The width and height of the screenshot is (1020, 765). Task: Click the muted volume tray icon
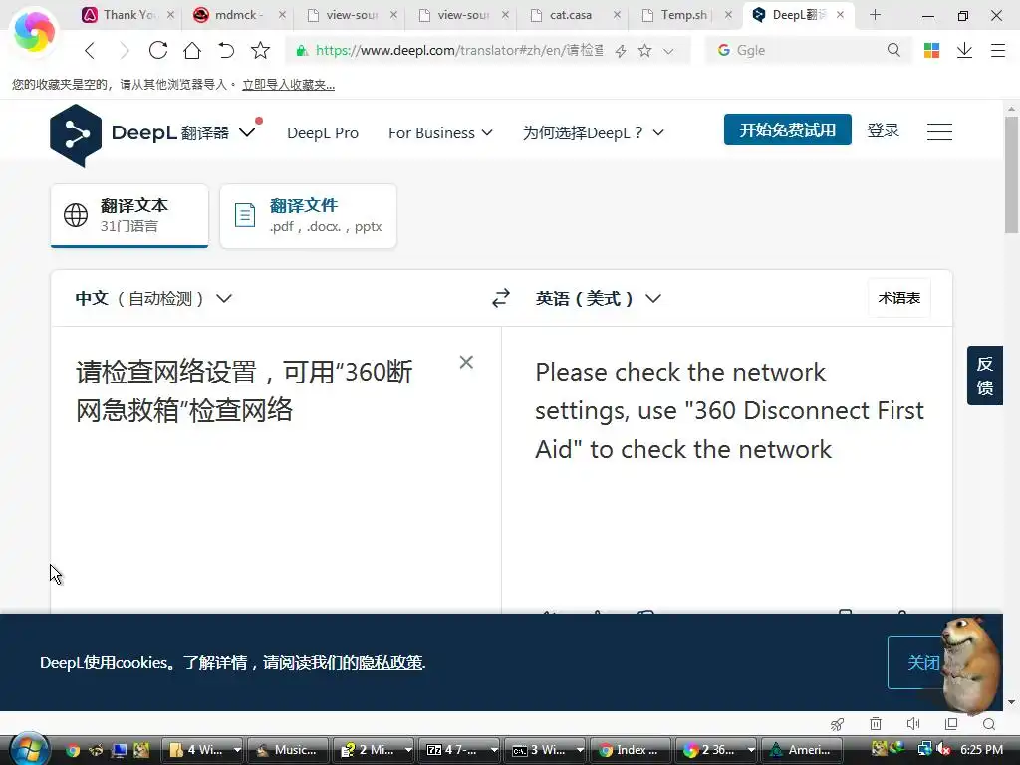pyautogui.click(x=943, y=750)
